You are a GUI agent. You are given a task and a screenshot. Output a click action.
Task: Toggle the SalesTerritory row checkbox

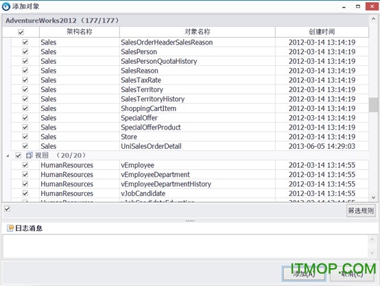point(25,89)
